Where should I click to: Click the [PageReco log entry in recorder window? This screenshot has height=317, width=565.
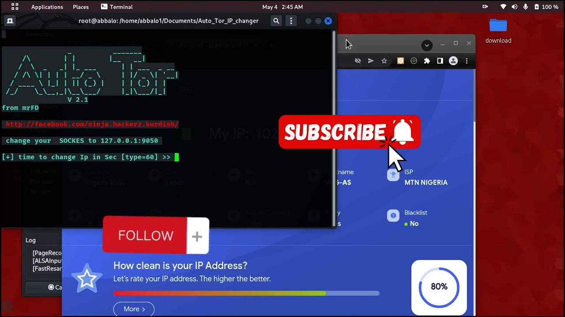point(47,253)
